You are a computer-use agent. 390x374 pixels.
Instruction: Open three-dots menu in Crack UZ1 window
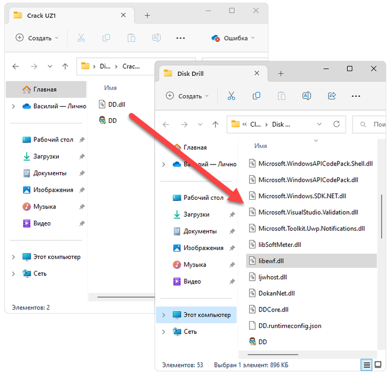pos(181,38)
